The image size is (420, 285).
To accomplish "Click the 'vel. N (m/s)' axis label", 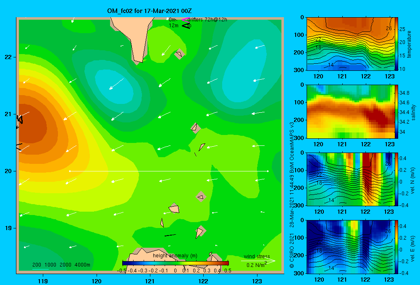I will [x=412, y=181].
